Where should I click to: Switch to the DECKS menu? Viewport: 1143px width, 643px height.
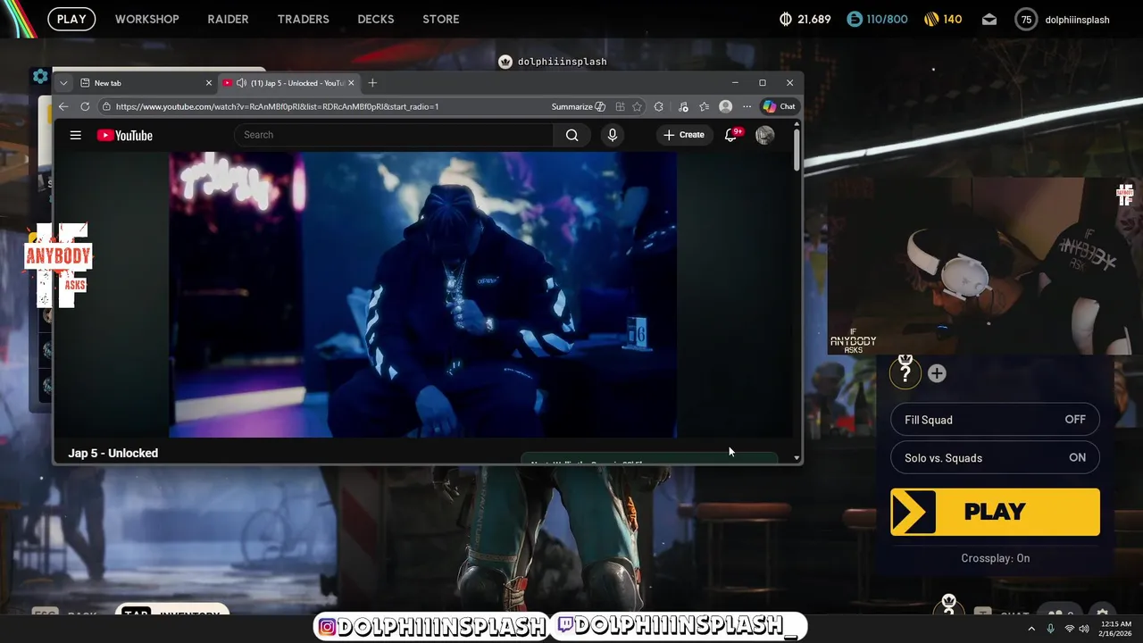click(376, 19)
